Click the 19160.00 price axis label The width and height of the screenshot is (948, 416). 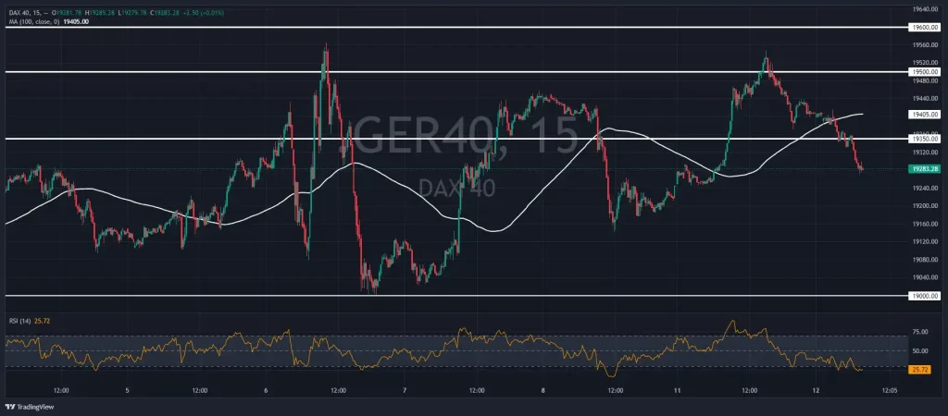[x=926, y=224]
